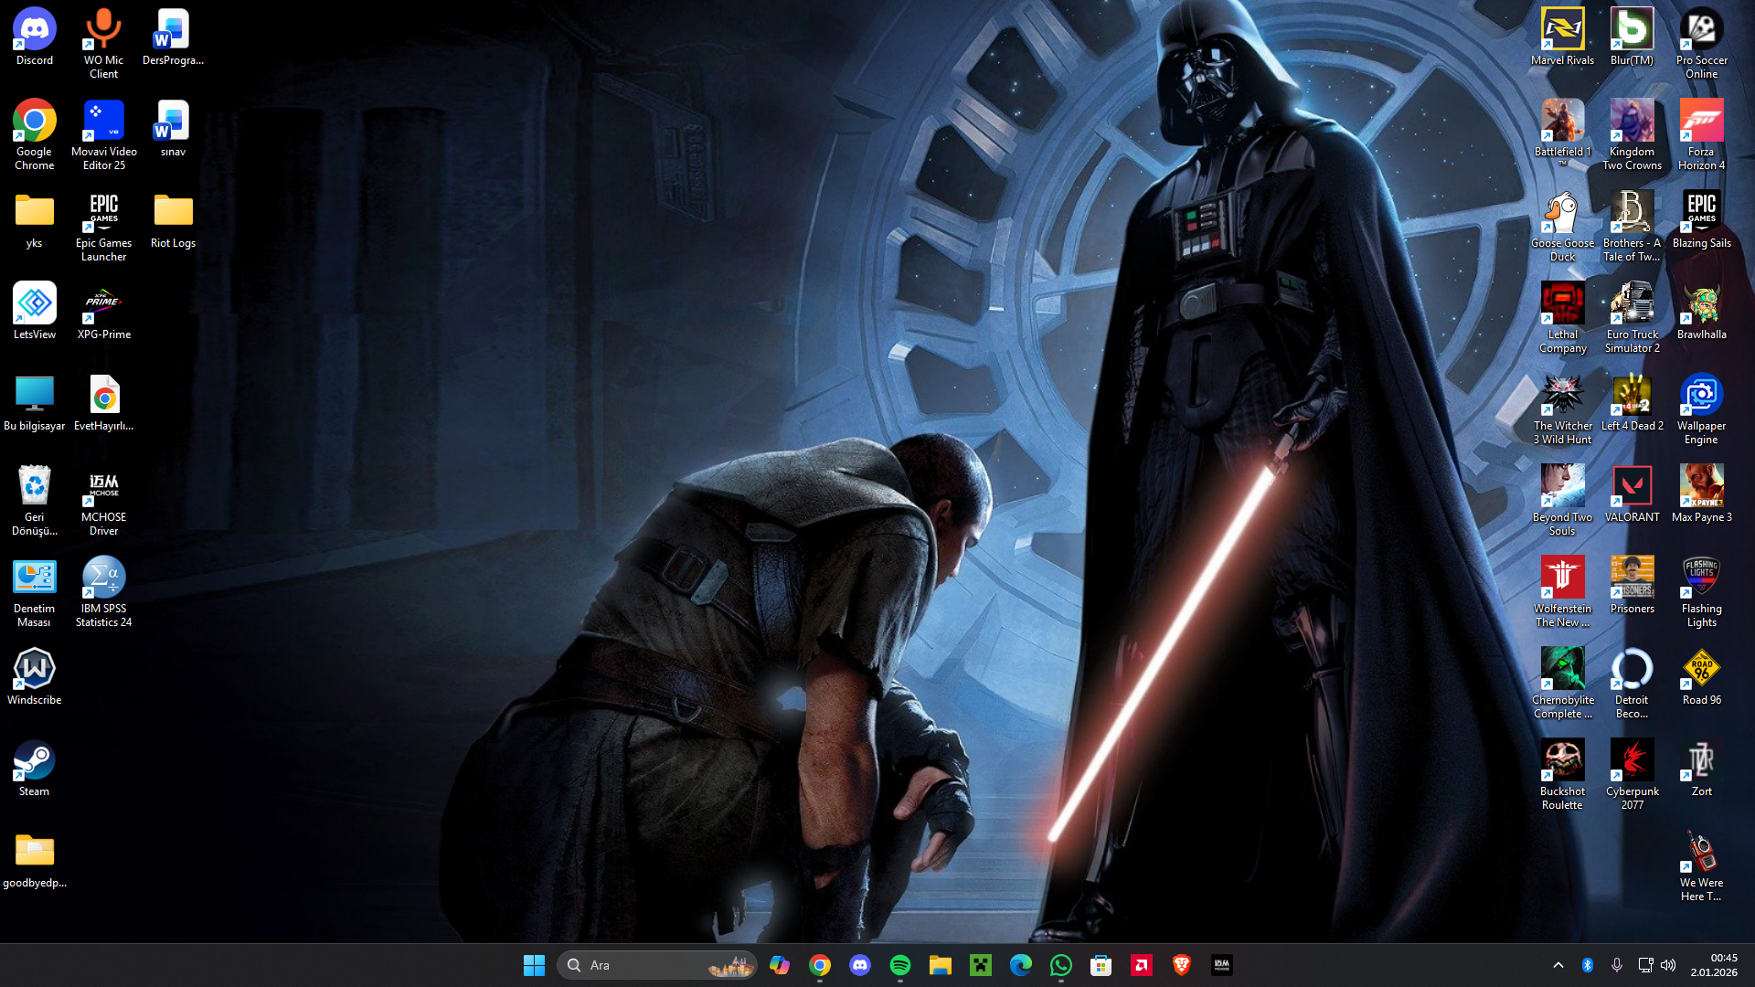Image resolution: width=1755 pixels, height=987 pixels.
Task: Open Discord from the taskbar
Action: pyautogui.click(x=860, y=965)
